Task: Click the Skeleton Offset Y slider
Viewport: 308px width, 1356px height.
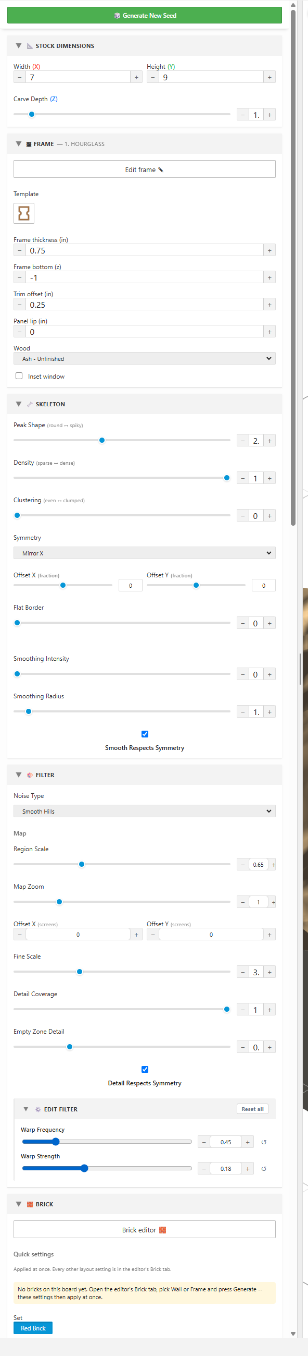Action: pyautogui.click(x=196, y=585)
